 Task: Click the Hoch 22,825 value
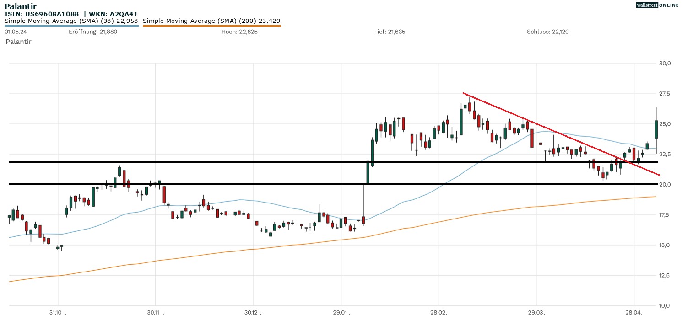click(236, 32)
